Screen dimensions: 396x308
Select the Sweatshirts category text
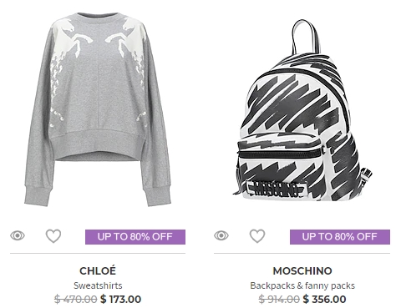[98, 285]
